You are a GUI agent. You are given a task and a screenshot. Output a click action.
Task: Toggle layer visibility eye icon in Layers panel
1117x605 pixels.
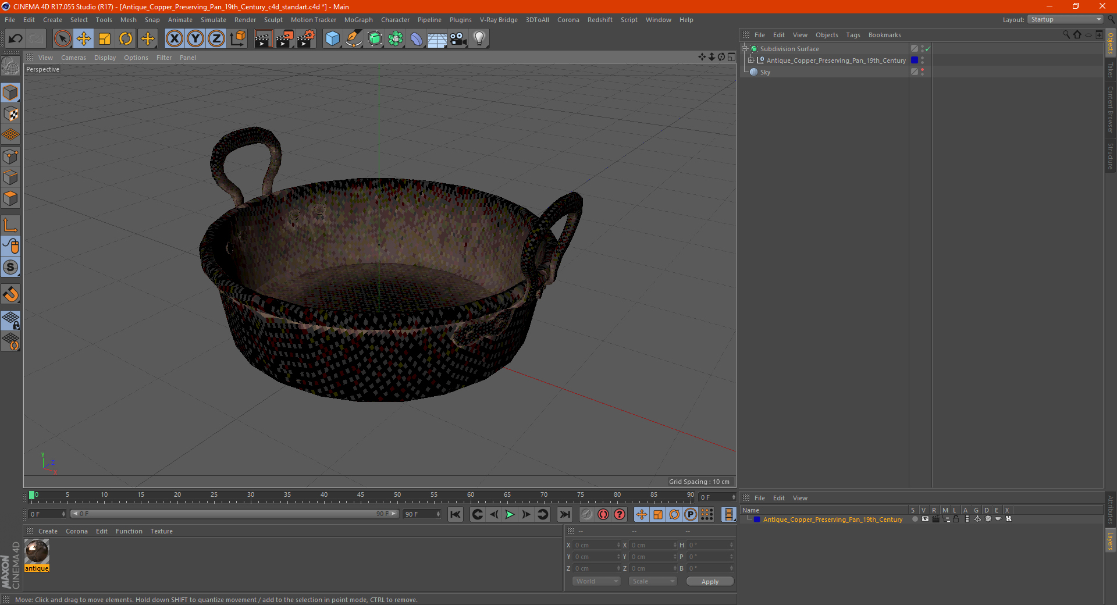[925, 519]
